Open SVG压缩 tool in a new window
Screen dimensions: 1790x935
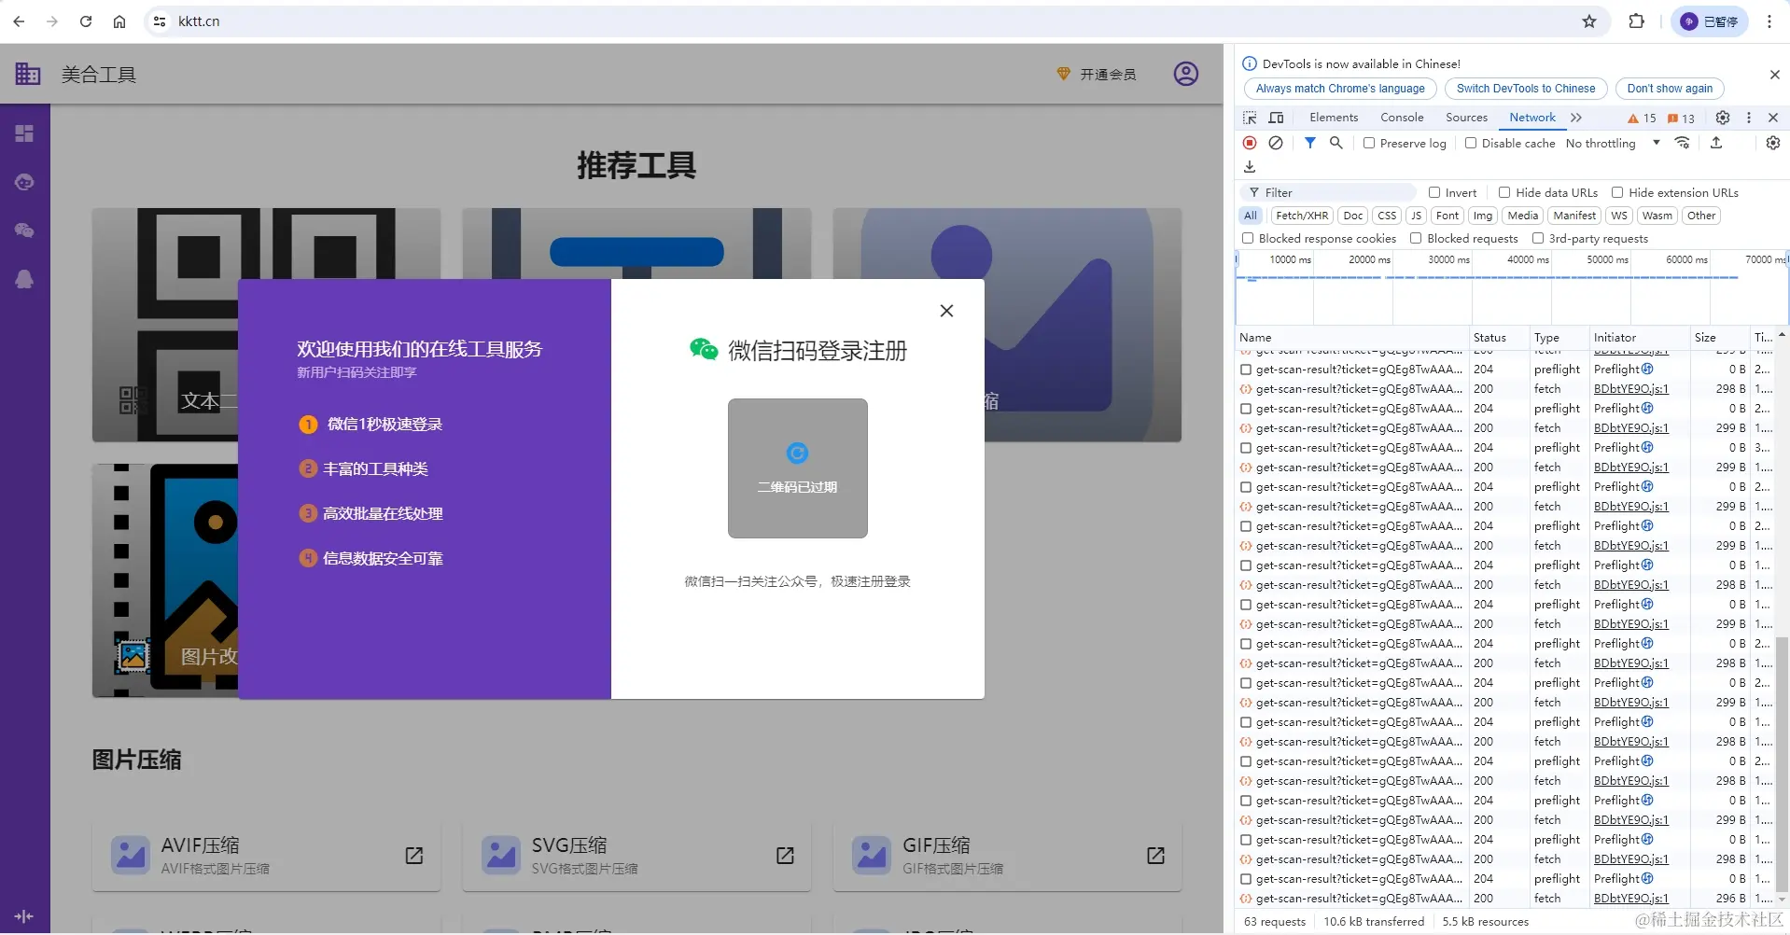pos(785,856)
